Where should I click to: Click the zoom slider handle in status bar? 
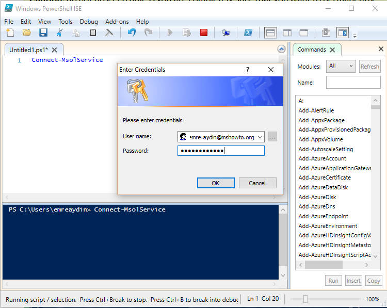(305, 299)
